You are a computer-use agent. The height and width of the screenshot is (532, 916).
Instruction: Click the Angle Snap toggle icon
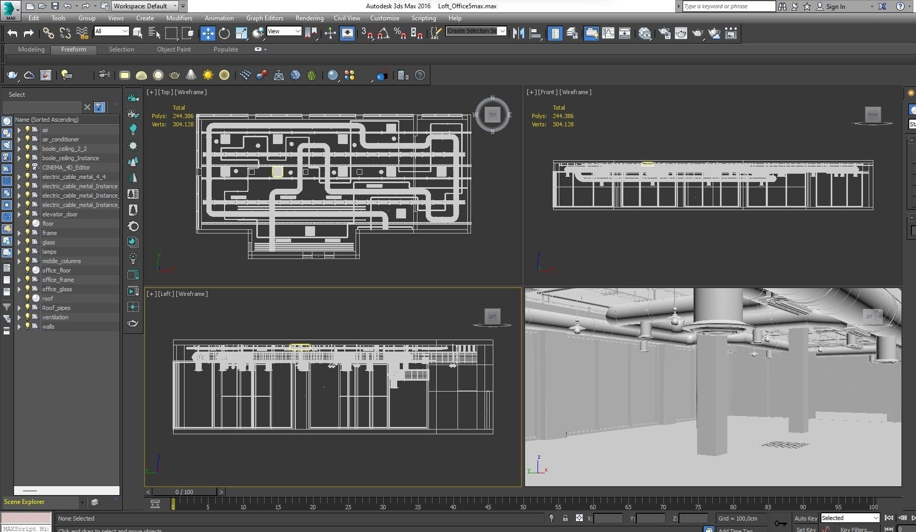(x=383, y=33)
